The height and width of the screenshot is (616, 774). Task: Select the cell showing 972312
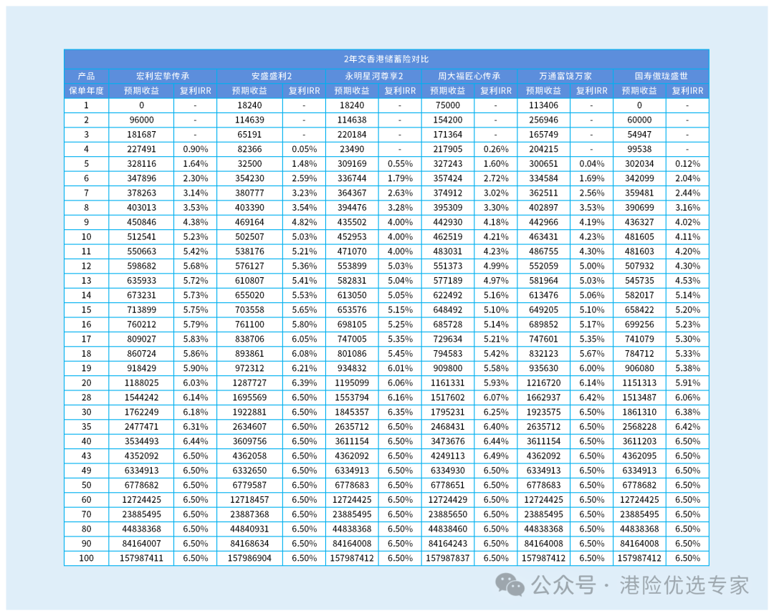click(250, 368)
